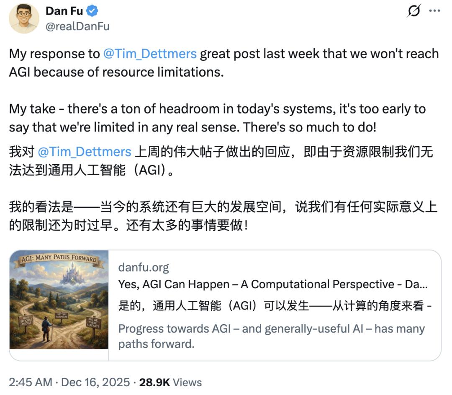View the 28.9K Views count
Viewport: 452px width, 395px height.
[170, 382]
